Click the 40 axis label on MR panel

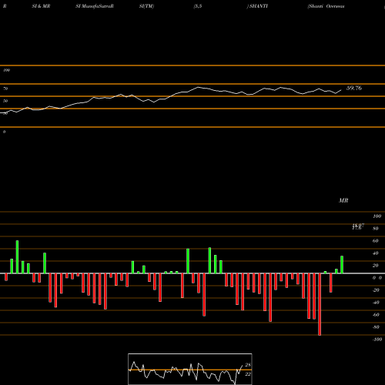tap(375, 253)
